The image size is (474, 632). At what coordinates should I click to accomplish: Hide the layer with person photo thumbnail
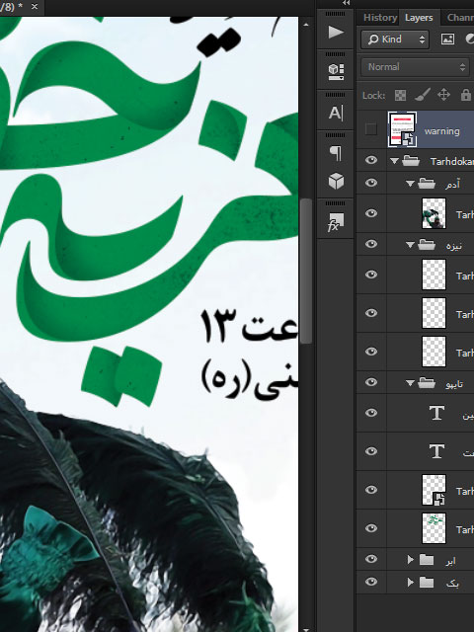tap(371, 213)
